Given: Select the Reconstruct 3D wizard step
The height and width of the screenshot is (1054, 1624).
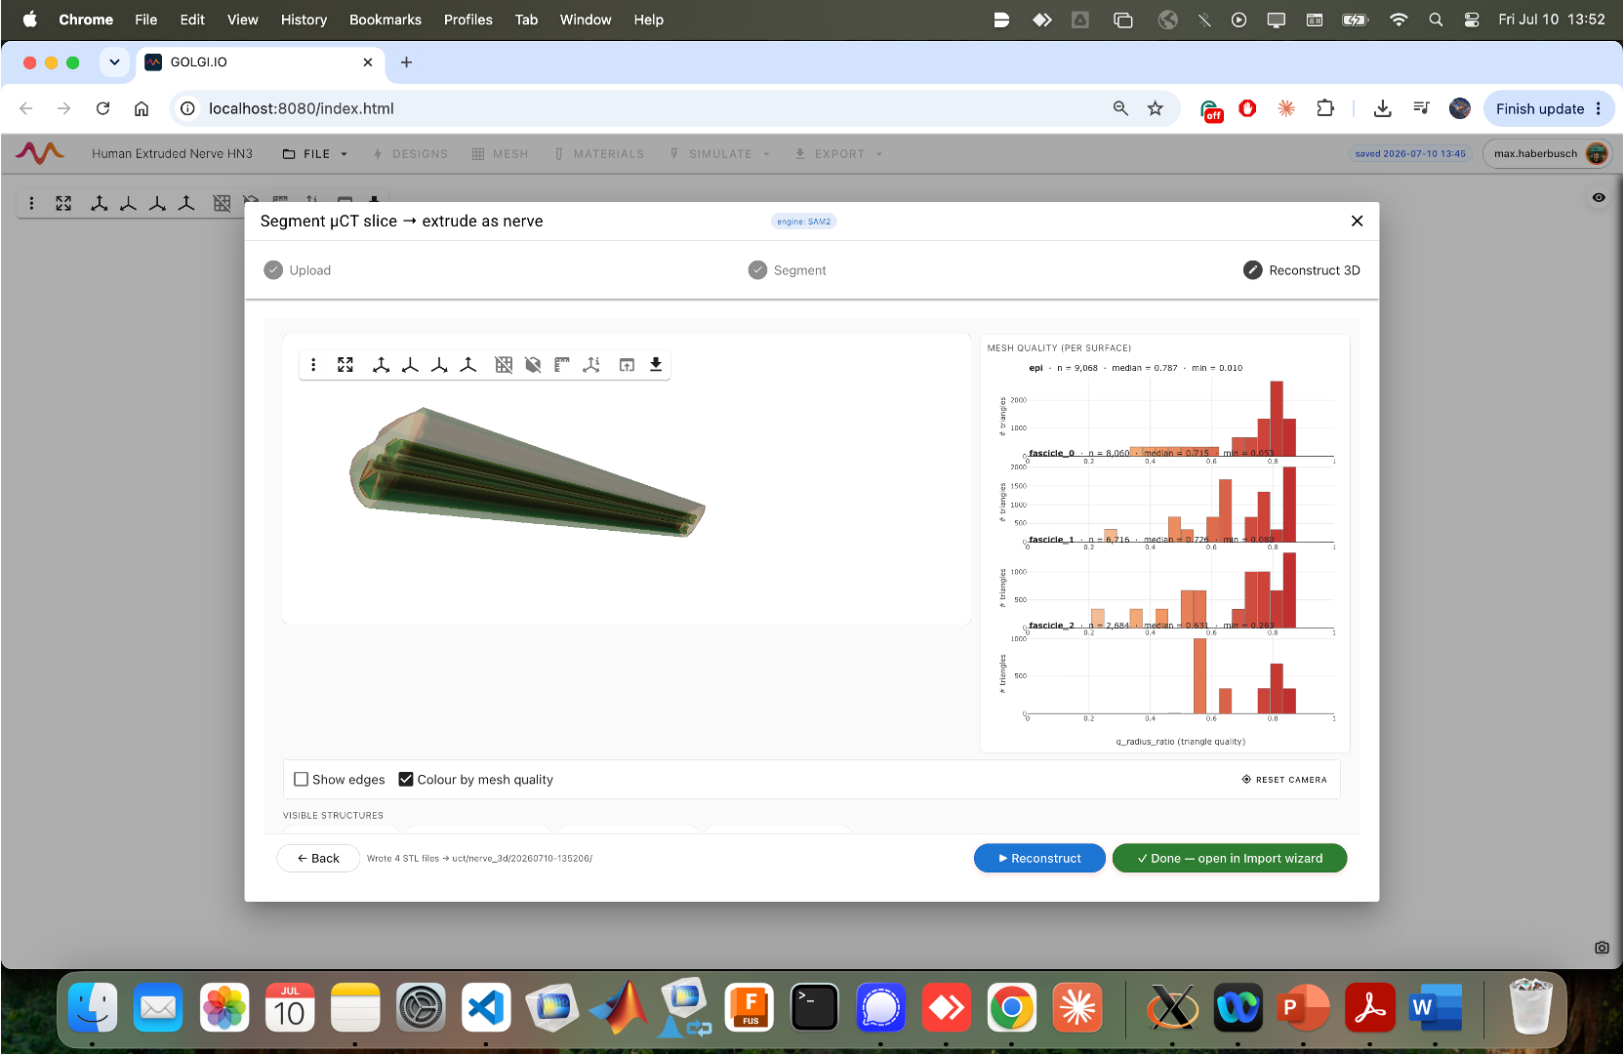Looking at the screenshot, I should [1302, 270].
